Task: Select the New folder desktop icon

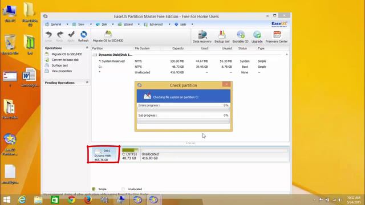Action: pyautogui.click(x=10, y=109)
